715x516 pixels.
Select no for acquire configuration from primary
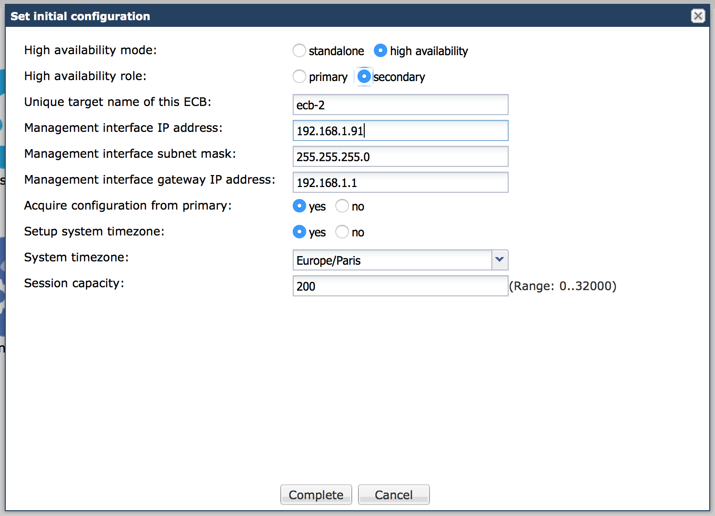(342, 206)
